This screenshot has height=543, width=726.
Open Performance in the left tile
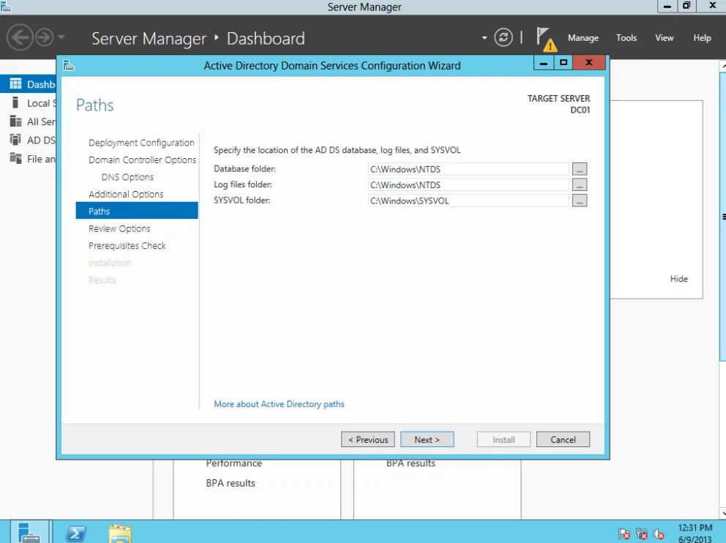(x=233, y=463)
